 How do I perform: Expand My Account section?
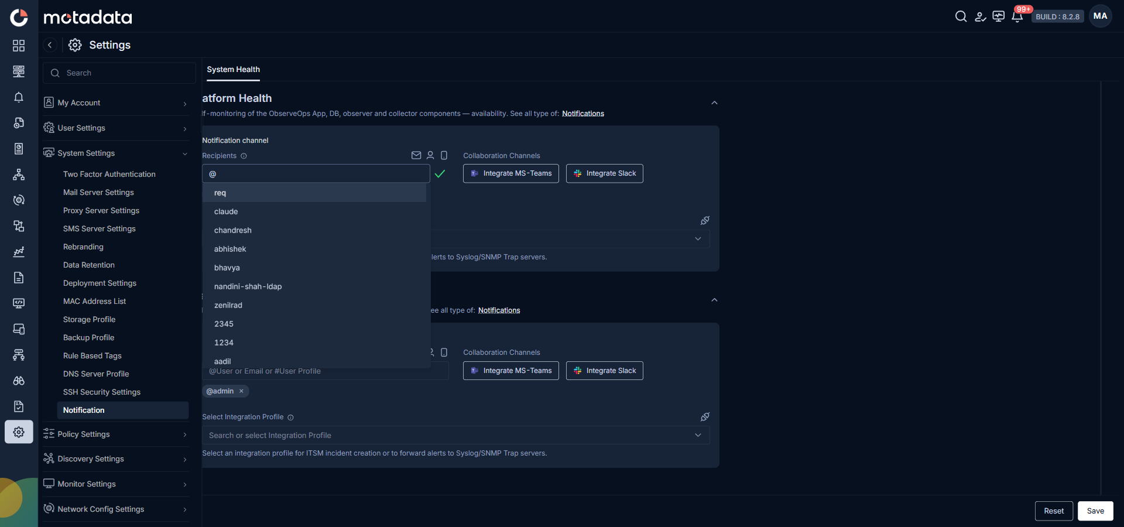click(116, 103)
